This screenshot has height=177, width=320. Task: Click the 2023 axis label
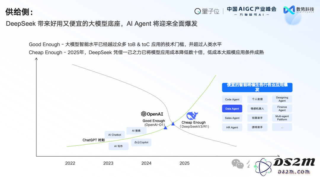tap(108, 163)
